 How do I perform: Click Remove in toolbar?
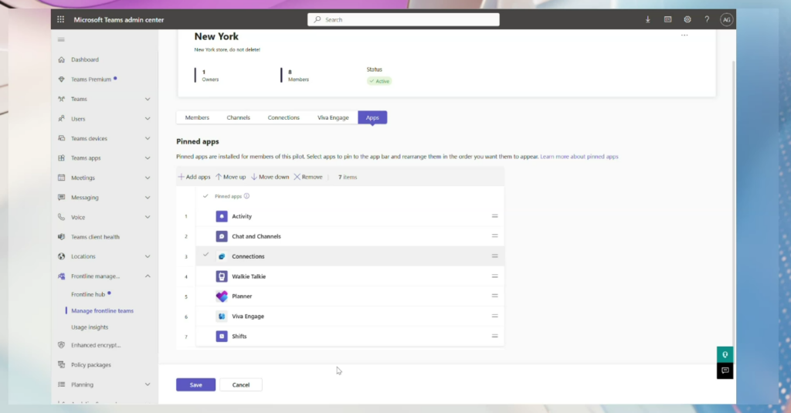308,177
